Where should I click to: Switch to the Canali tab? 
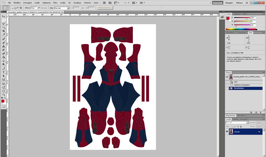click(235, 119)
